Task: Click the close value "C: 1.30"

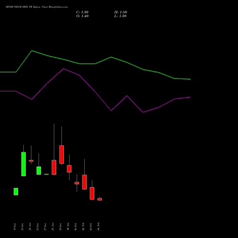Action: coord(82,12)
